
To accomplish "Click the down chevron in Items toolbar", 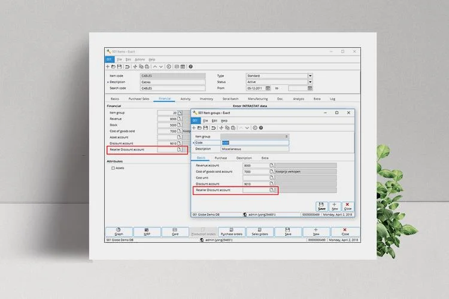I will point(161,66).
